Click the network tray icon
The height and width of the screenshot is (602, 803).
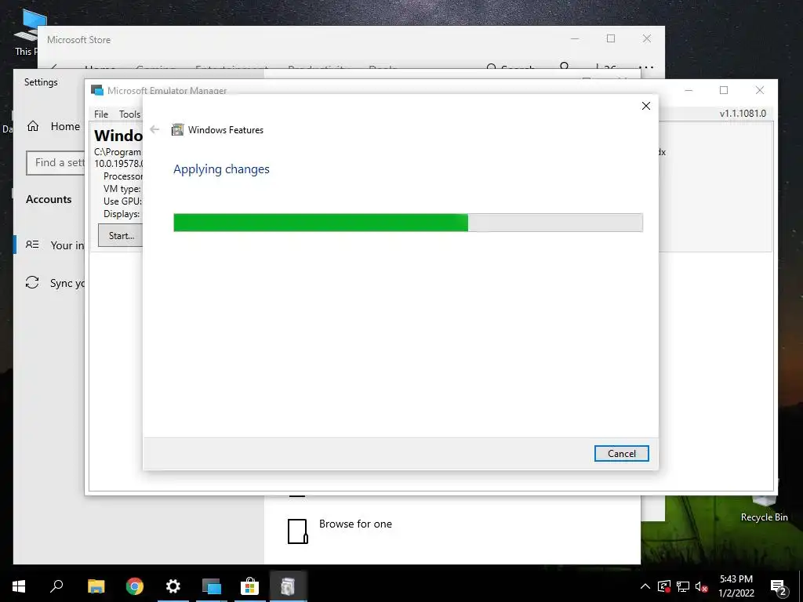tap(683, 586)
